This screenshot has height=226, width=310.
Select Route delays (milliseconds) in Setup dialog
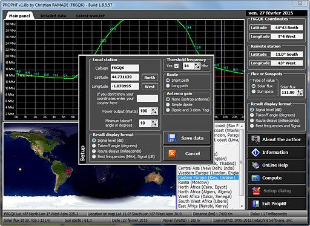pos(94,151)
